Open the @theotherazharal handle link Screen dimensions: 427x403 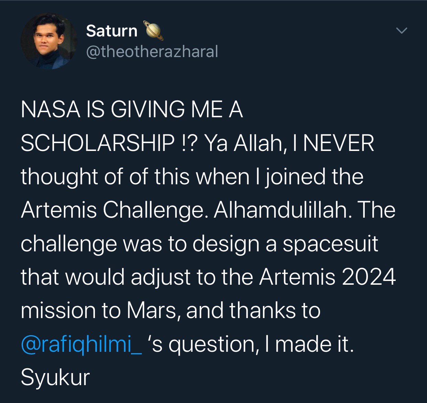(152, 52)
